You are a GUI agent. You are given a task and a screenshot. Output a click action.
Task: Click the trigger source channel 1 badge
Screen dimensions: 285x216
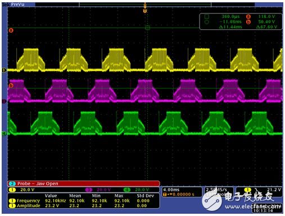247,190
